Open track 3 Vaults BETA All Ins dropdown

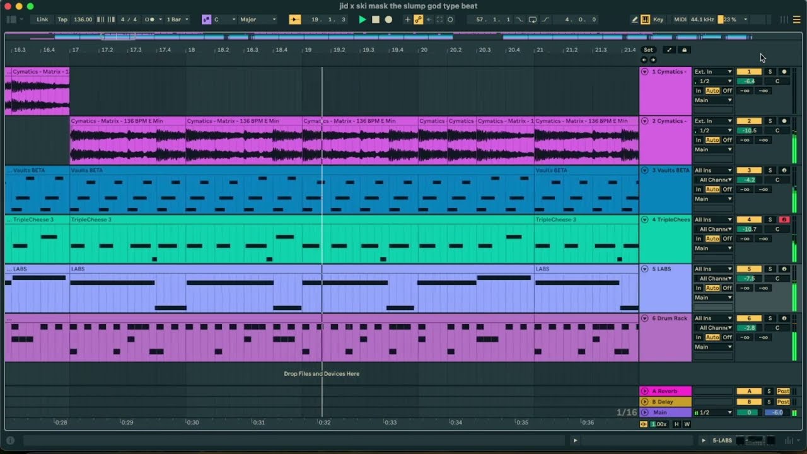point(713,170)
